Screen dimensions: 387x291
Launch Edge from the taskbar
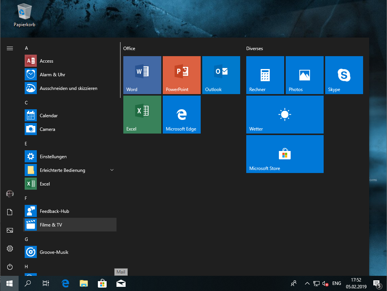65,283
